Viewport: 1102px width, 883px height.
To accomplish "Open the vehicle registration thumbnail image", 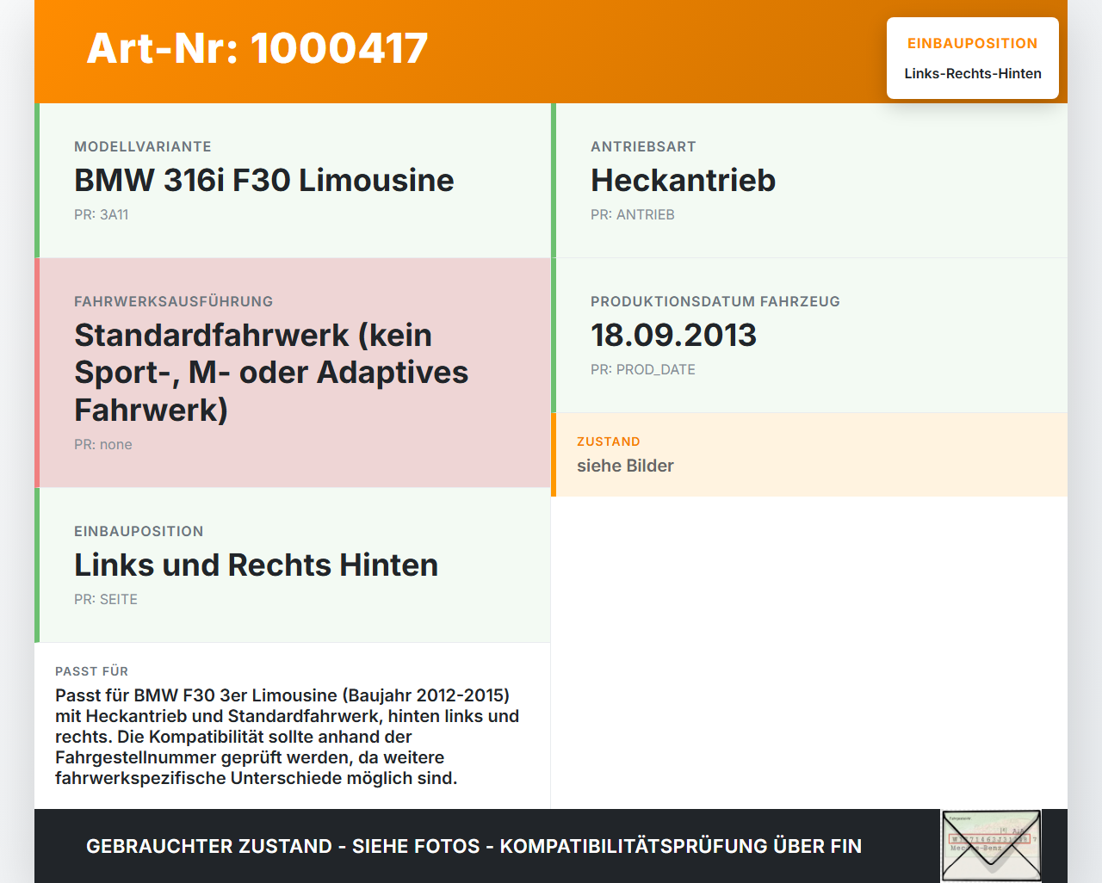I will click(991, 846).
